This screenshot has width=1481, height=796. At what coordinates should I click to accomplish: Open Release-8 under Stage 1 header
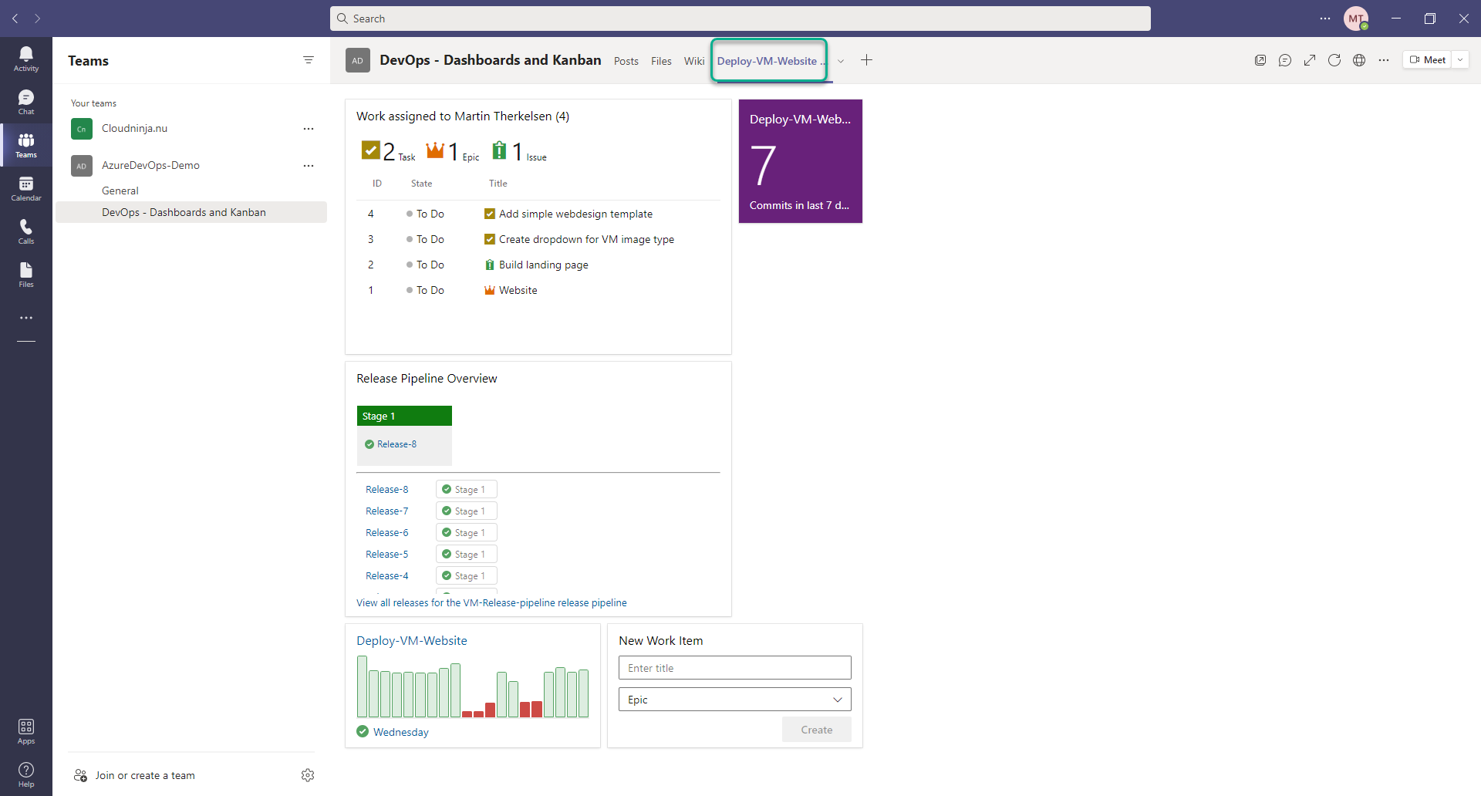(x=396, y=444)
